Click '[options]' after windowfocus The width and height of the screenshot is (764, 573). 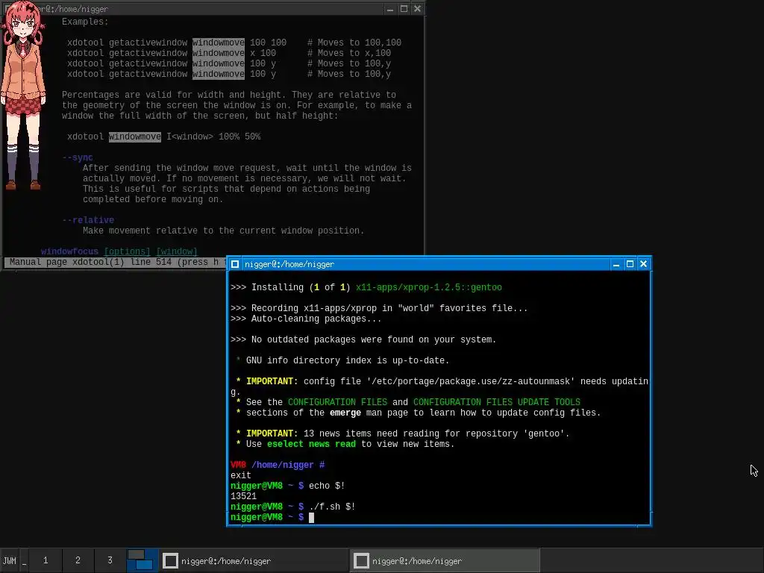tap(127, 251)
